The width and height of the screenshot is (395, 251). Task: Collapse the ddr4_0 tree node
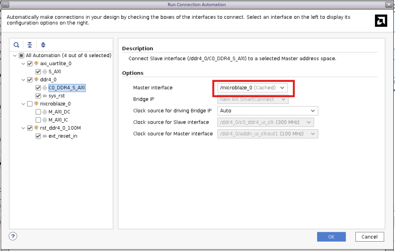[23, 80]
